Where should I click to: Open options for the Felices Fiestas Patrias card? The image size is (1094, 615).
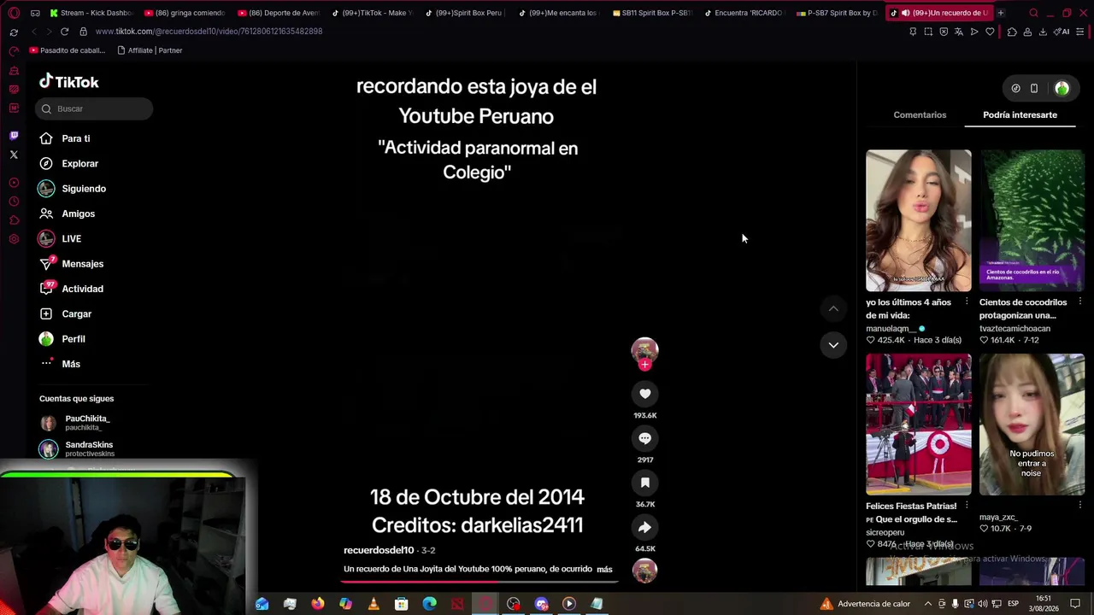point(967,507)
